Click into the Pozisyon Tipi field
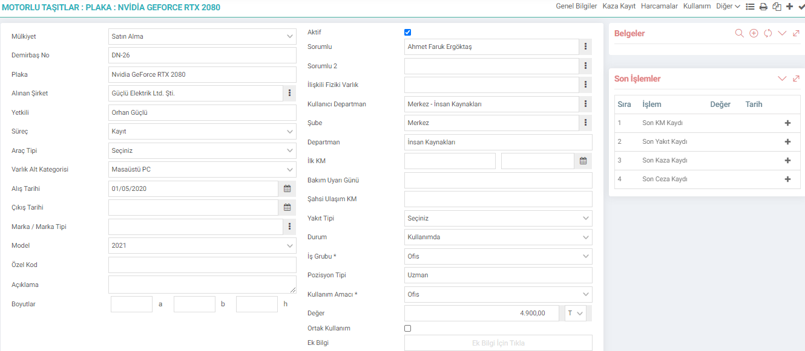 click(498, 275)
